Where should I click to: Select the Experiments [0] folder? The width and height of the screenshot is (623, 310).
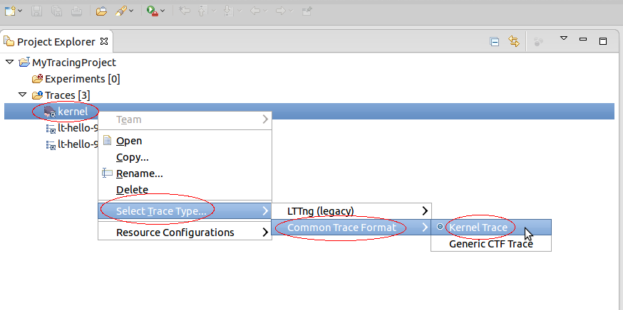[x=82, y=79]
